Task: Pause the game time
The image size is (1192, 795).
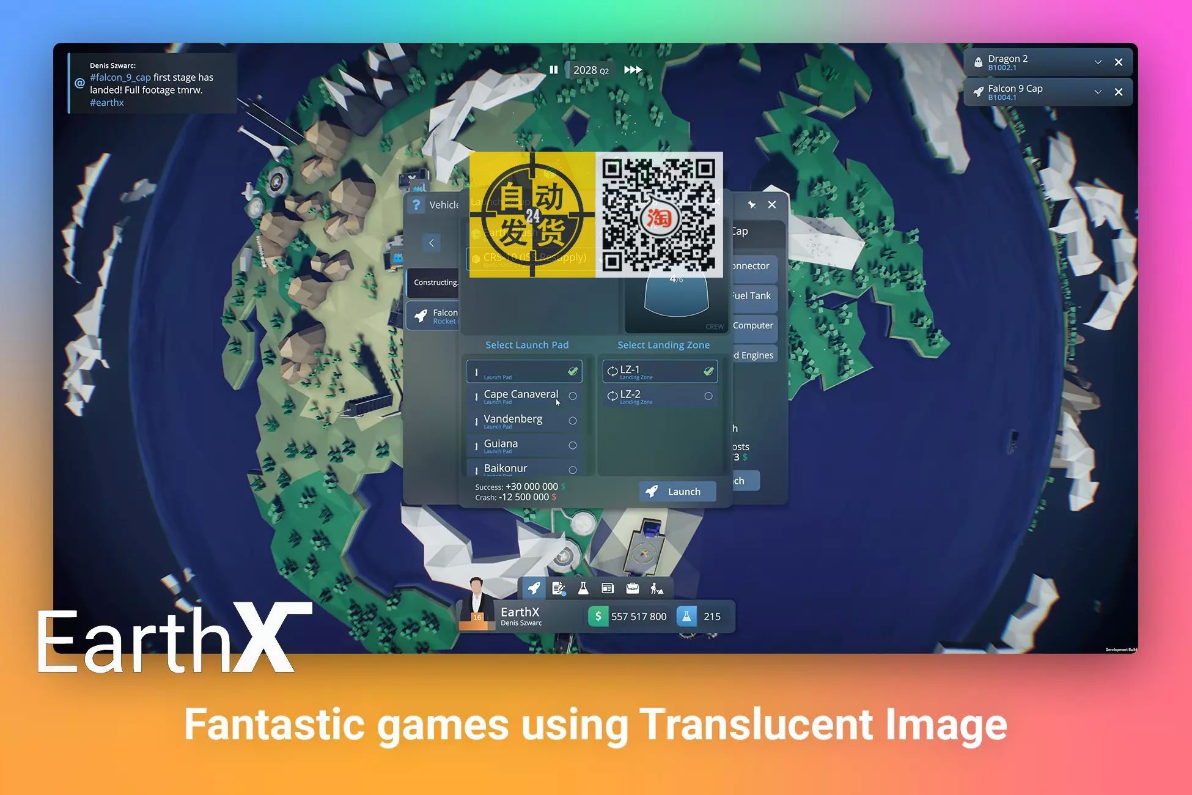Action: click(554, 70)
